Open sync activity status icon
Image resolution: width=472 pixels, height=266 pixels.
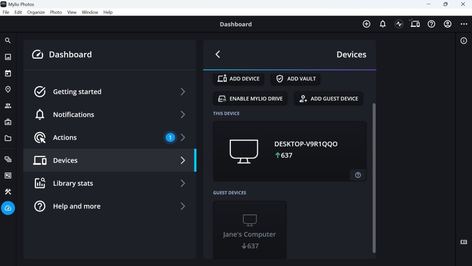[x=399, y=24]
